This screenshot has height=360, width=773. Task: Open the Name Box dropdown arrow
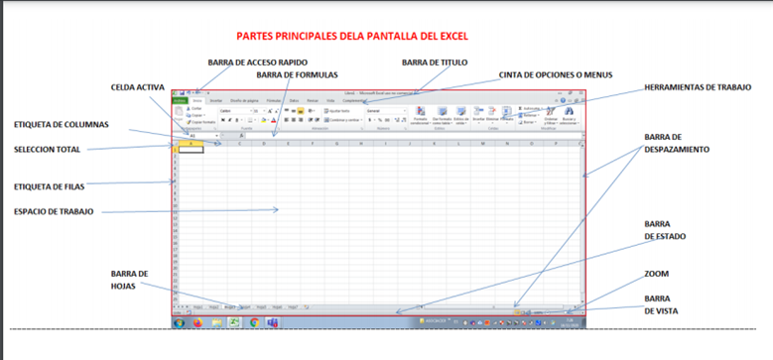pyautogui.click(x=217, y=136)
